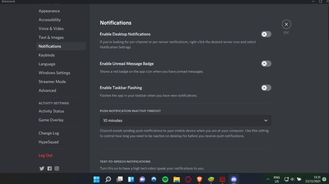329x184 pixels.
Task: Open taskbar Search magnifier icon
Action: 108,179
